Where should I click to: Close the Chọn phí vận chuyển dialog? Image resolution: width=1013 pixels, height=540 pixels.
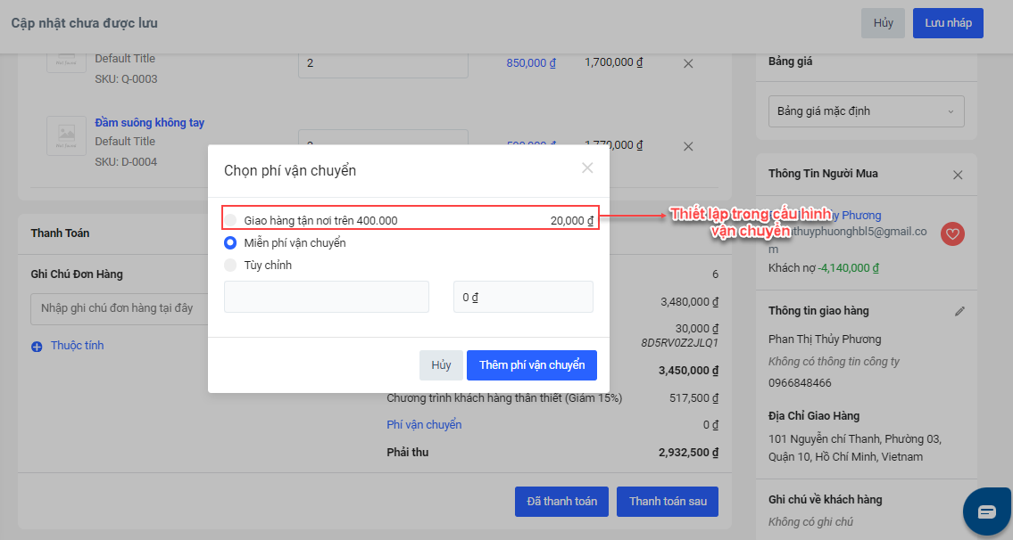[x=587, y=168]
